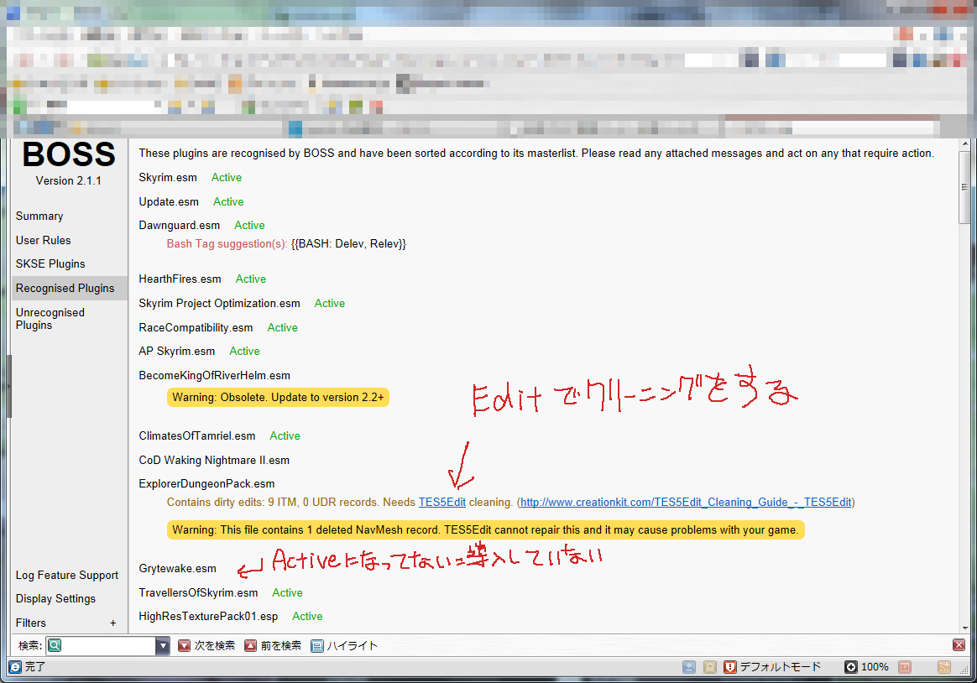Click the magnifier icon in the find box
977x683 pixels.
pos(55,645)
